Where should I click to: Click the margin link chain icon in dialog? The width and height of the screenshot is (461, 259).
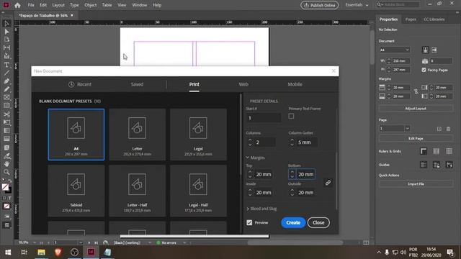point(328,183)
